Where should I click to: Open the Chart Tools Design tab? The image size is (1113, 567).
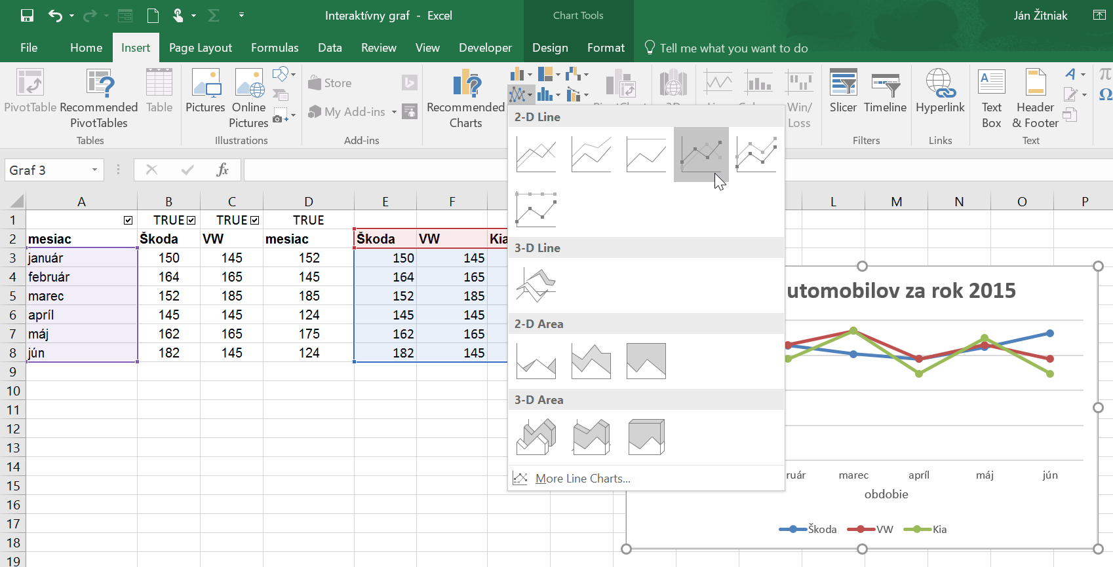pos(550,48)
